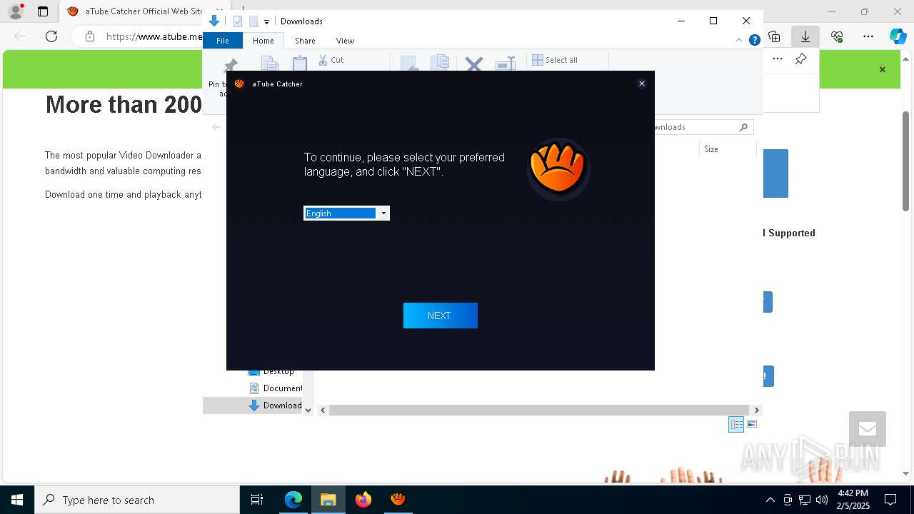
Task: Click aTube Catcher taskbar icon
Action: click(x=398, y=500)
